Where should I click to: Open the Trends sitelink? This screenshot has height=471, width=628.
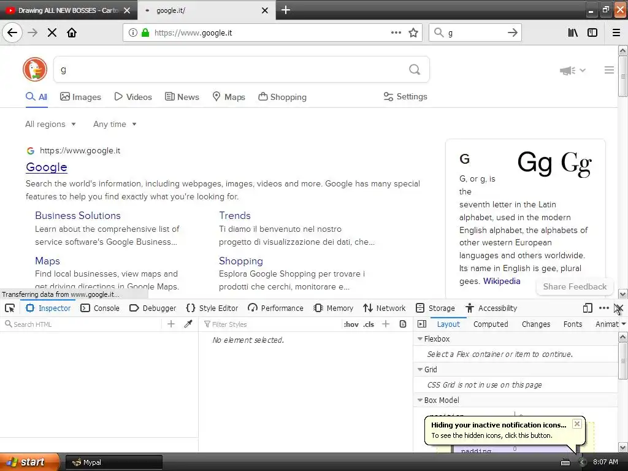coord(235,215)
